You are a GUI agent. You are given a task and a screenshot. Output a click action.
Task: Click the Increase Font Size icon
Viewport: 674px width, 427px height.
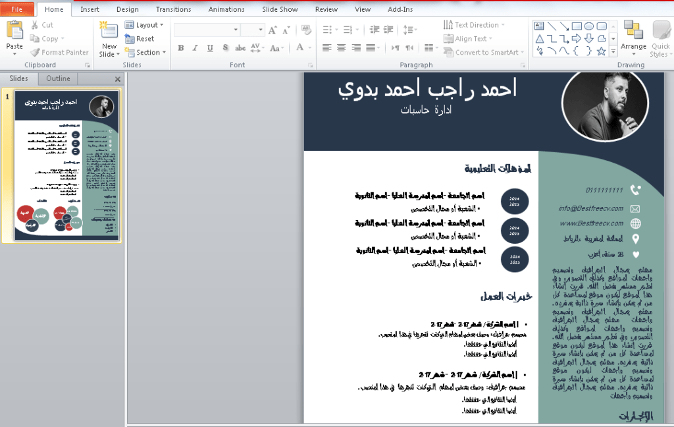pyautogui.click(x=272, y=30)
